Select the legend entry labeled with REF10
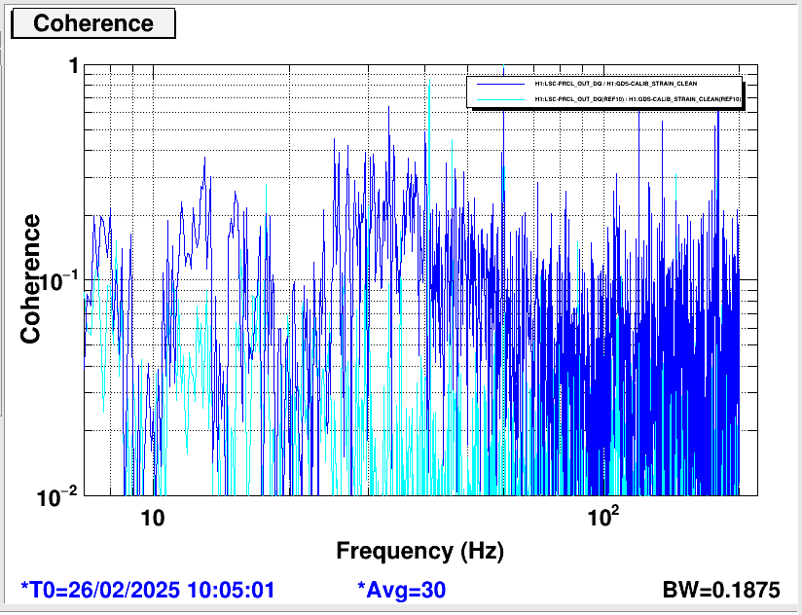 [638, 98]
